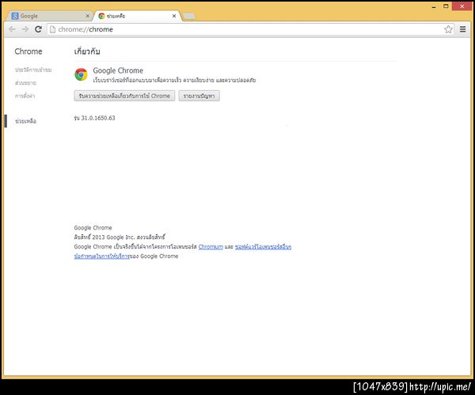This screenshot has height=395, width=475.
Task: Click the small button right of the Chrome help button
Action: [199, 96]
